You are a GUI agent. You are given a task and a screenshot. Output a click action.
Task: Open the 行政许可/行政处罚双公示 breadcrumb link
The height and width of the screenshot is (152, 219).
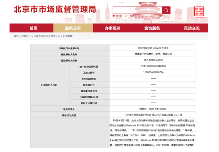click(47, 36)
